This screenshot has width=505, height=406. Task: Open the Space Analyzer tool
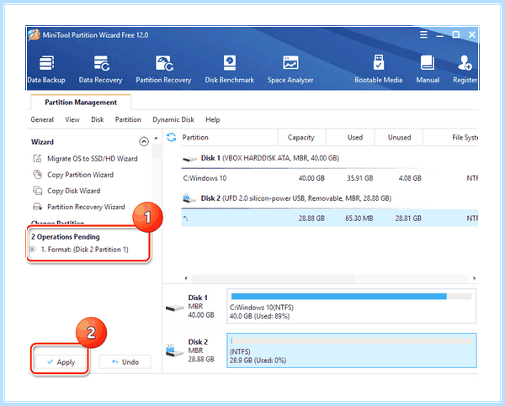point(290,69)
